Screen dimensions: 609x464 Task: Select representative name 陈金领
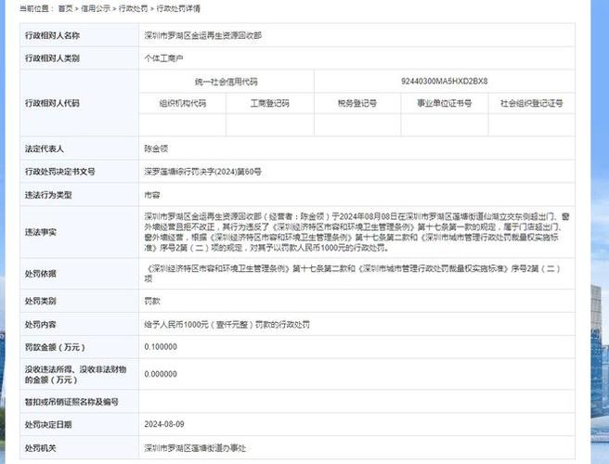pyautogui.click(x=156, y=148)
